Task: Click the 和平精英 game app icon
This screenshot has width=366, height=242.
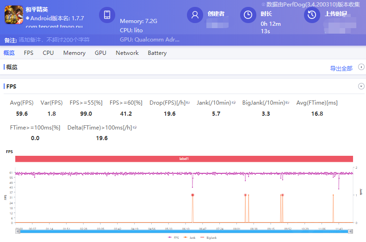Action: point(14,15)
